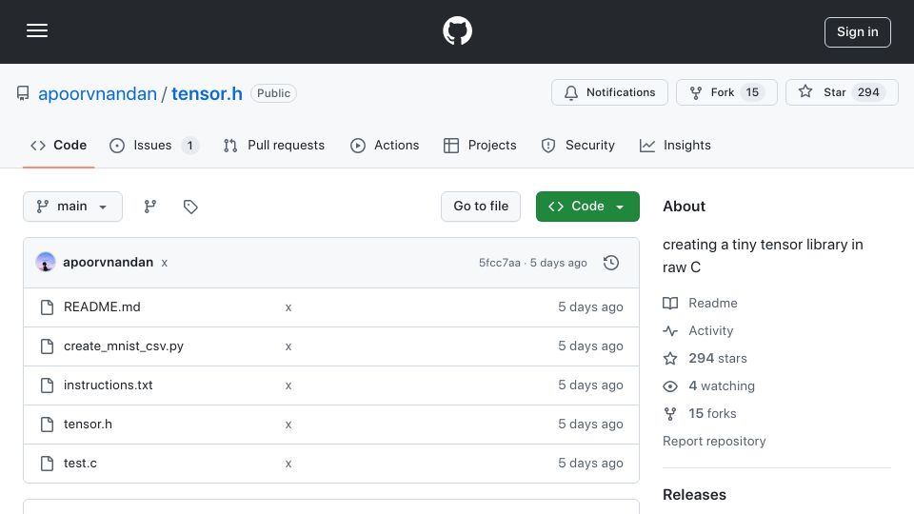Open commit author apoorvnandan link

108,263
